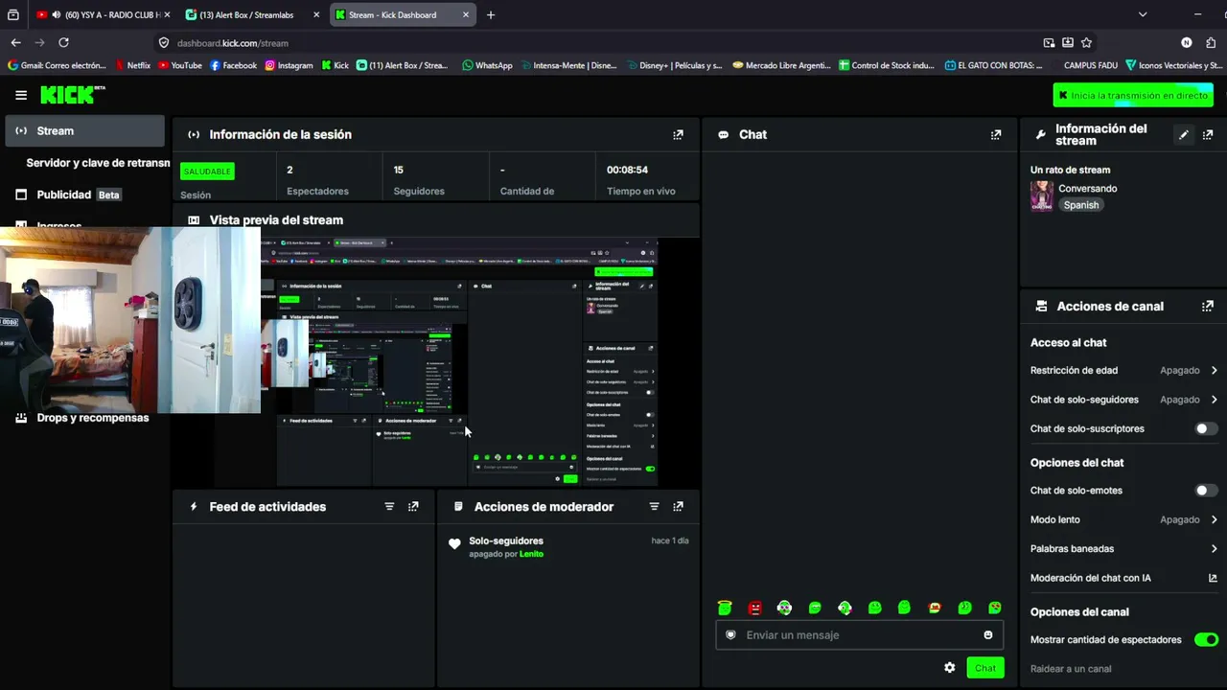Open the browser profile avatar N
This screenshot has width=1227, height=690.
(x=1187, y=42)
